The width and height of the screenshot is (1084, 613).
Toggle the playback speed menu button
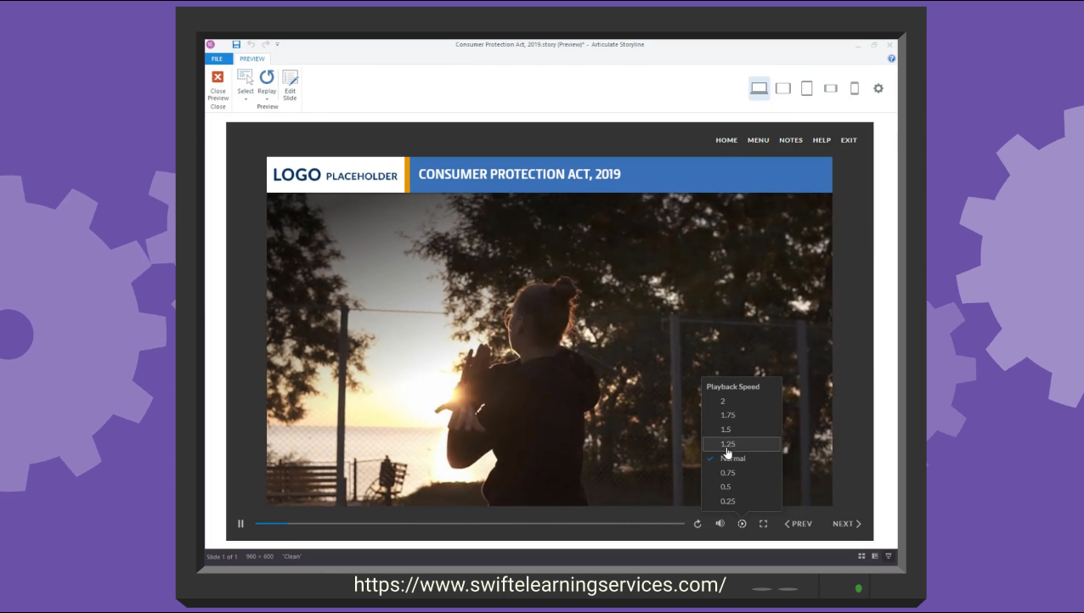point(742,524)
